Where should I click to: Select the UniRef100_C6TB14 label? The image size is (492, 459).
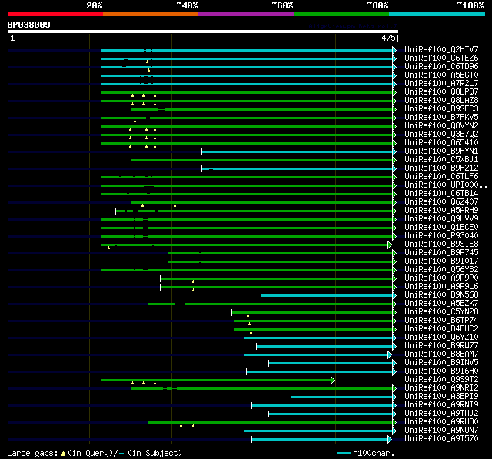tap(441, 194)
